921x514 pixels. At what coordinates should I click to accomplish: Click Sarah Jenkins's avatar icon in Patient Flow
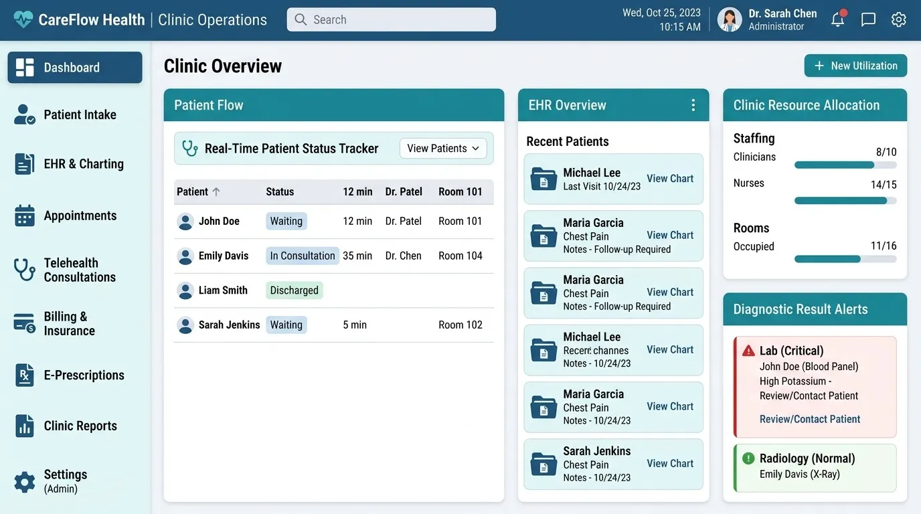coord(185,325)
